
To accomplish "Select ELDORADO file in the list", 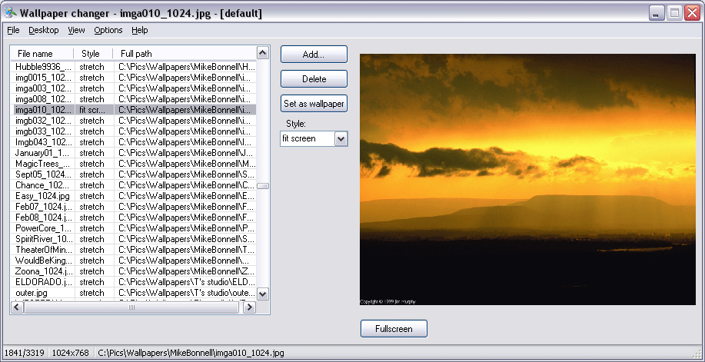I will pos(43,282).
